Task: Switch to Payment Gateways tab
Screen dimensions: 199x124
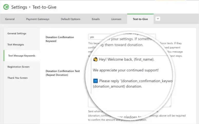Action: (38, 19)
